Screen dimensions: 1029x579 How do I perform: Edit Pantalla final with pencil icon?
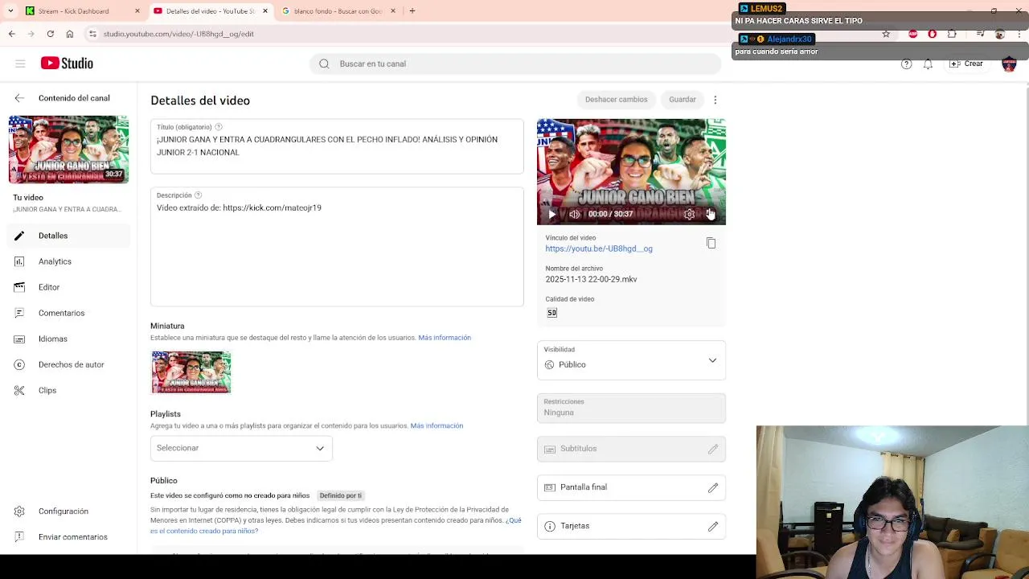(x=712, y=487)
